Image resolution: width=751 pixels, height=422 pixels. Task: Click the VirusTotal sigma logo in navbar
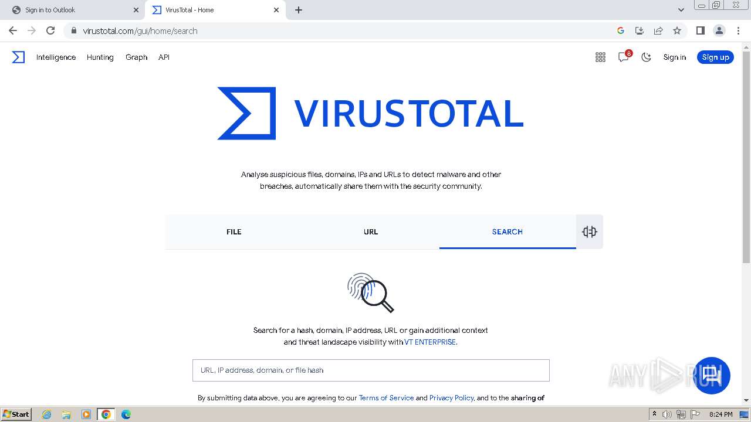pyautogui.click(x=18, y=57)
